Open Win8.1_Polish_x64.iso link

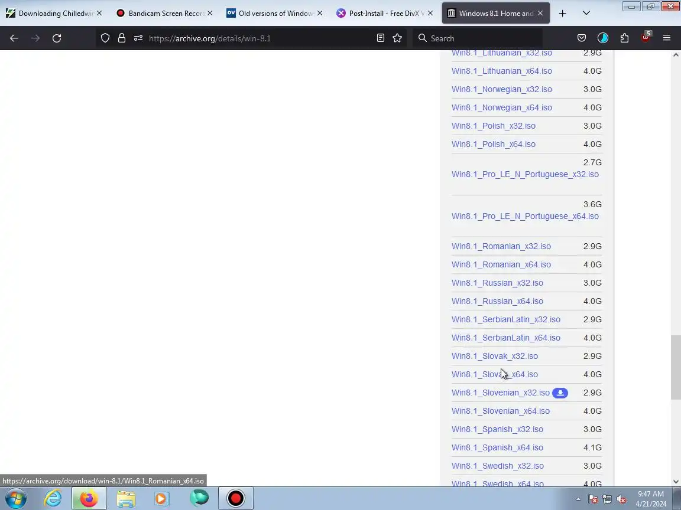click(494, 144)
